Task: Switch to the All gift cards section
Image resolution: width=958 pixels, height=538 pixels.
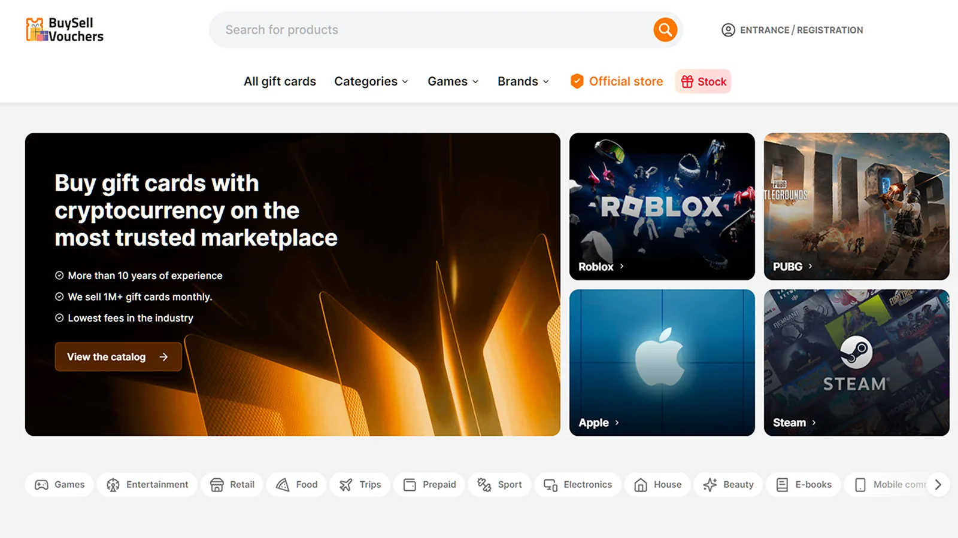Action: click(x=280, y=81)
